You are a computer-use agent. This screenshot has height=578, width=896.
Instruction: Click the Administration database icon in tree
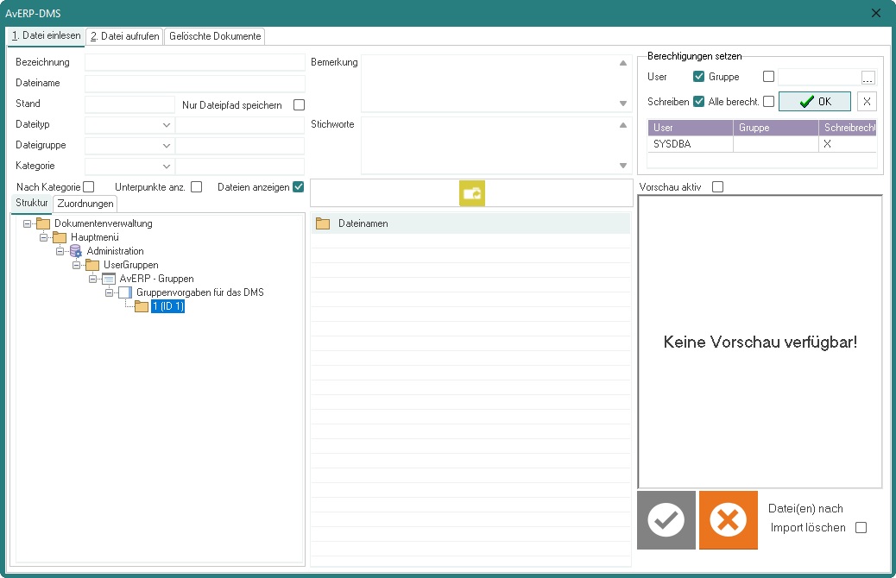coord(76,251)
